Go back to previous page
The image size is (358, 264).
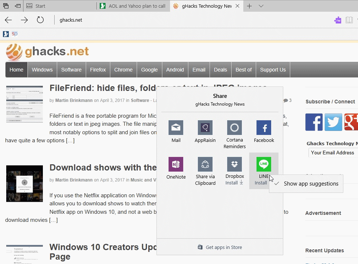8,20
